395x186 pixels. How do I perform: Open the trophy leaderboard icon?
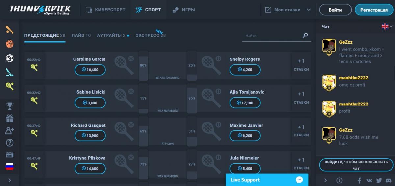click(10, 106)
